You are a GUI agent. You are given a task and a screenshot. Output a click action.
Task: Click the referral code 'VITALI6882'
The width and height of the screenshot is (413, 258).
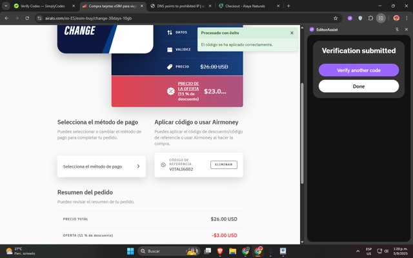coord(181,169)
